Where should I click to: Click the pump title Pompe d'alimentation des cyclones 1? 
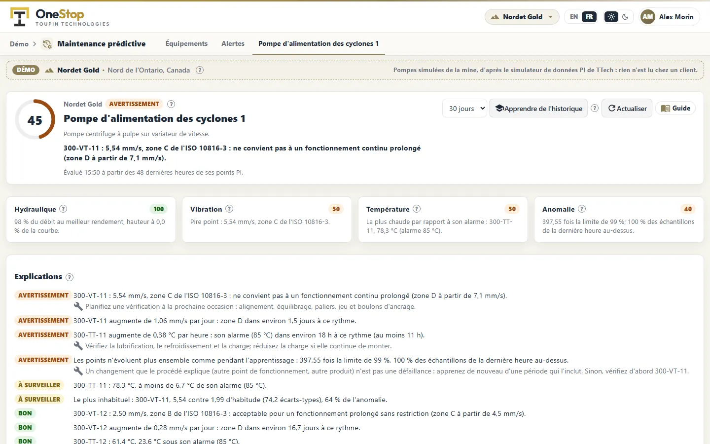pyautogui.click(x=154, y=118)
